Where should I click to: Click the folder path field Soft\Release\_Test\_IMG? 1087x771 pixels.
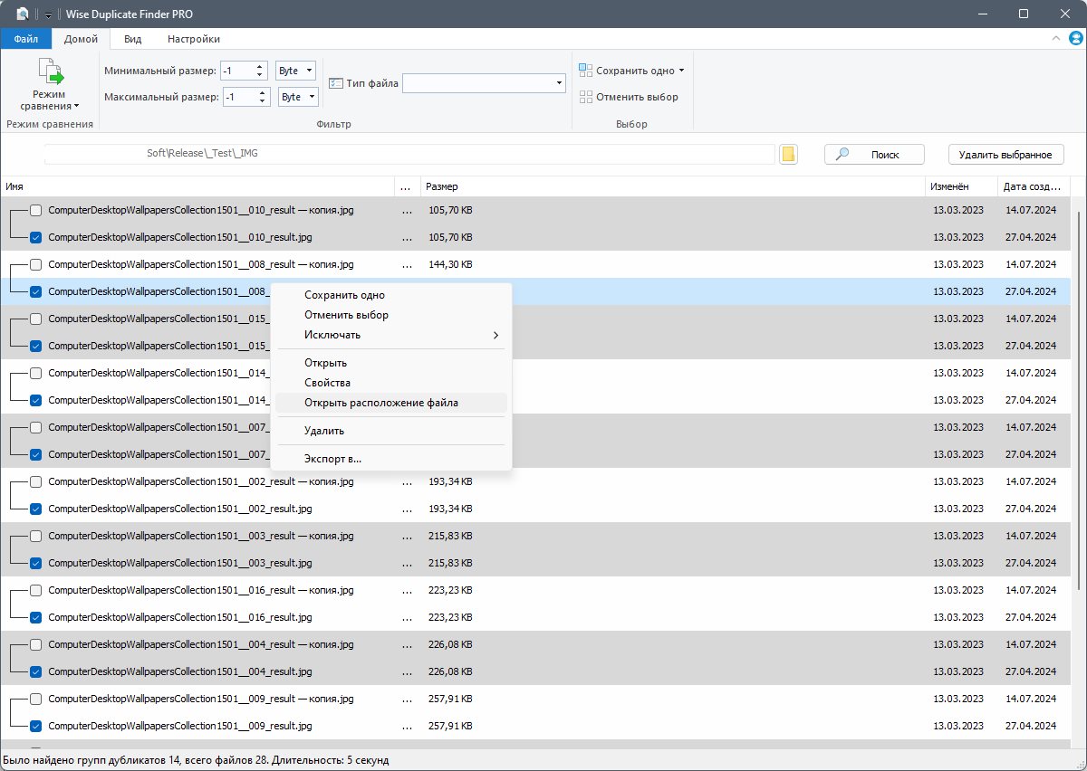tap(409, 154)
